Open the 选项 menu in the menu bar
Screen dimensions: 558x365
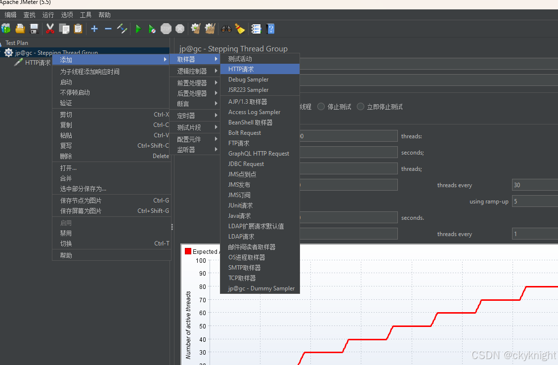pos(67,14)
